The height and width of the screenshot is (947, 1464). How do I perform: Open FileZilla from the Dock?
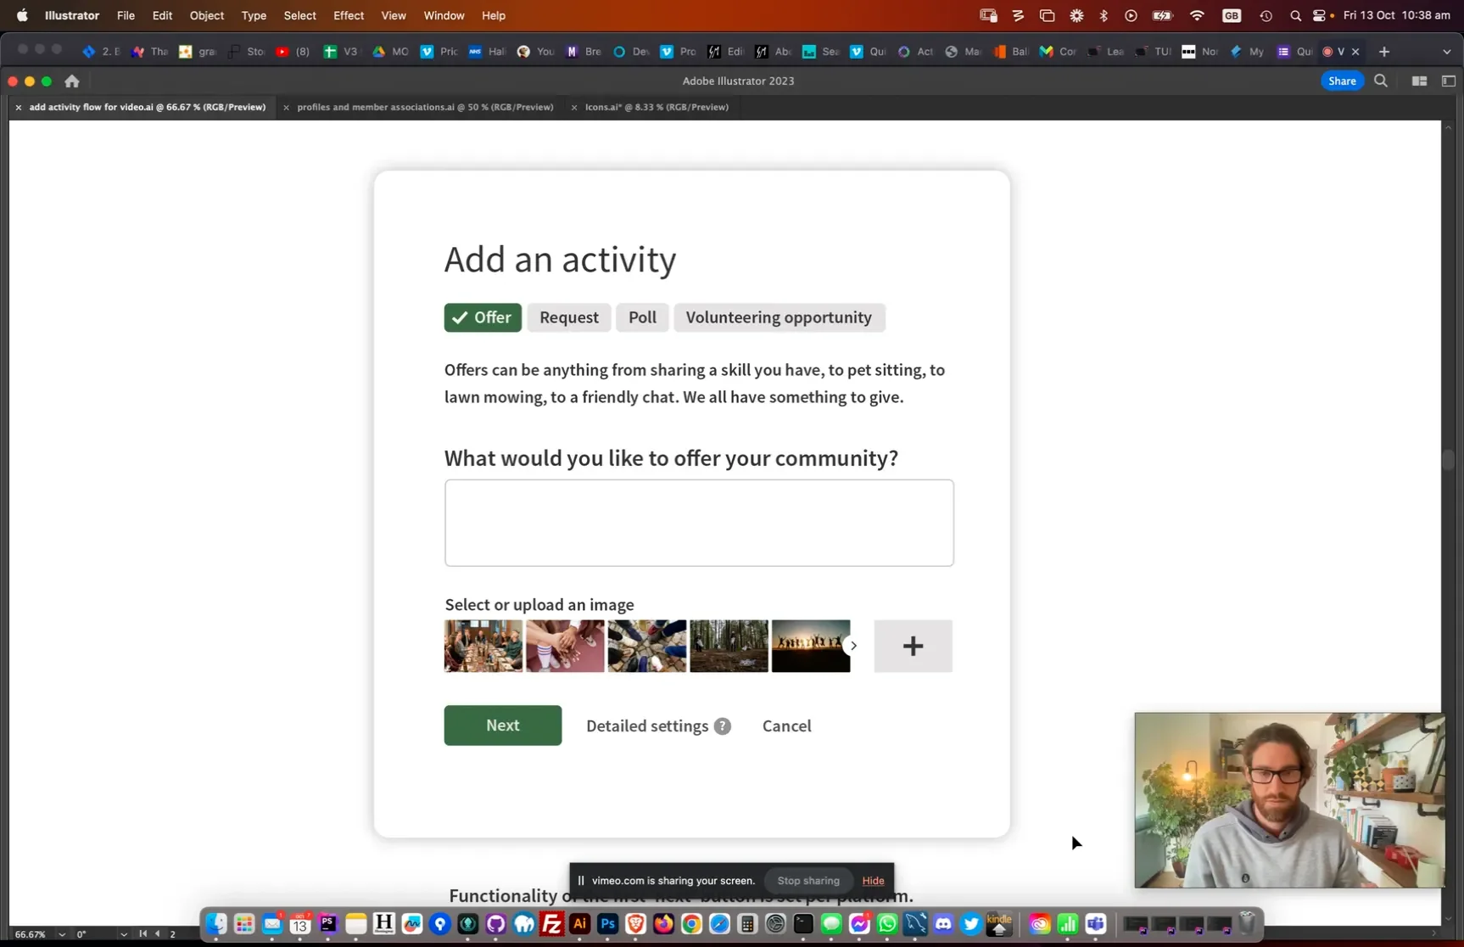click(x=551, y=925)
